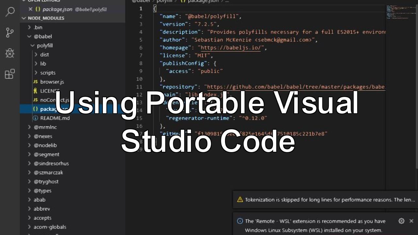Open the Search view in activity bar
This screenshot has height=235, width=418.
tap(10, 12)
